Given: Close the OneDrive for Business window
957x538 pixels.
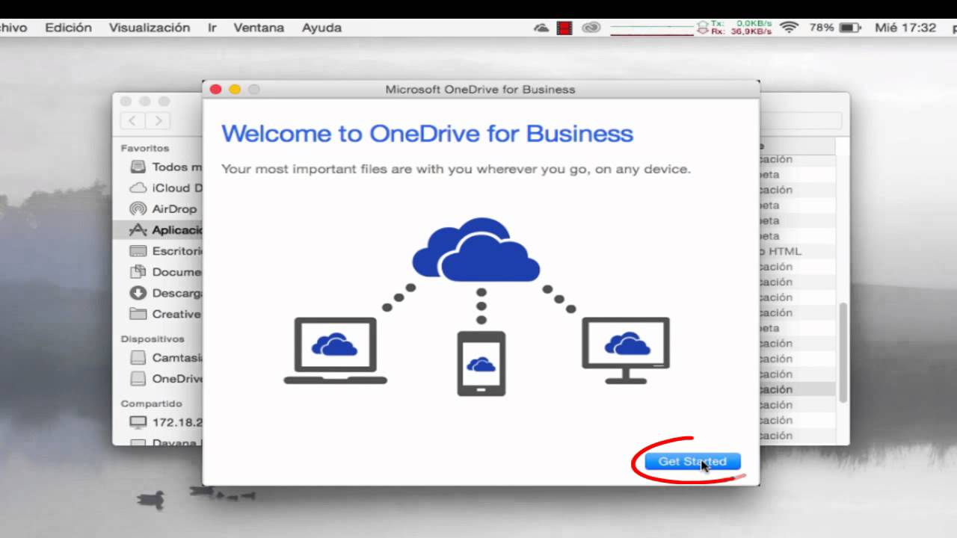Looking at the screenshot, I should click(215, 89).
